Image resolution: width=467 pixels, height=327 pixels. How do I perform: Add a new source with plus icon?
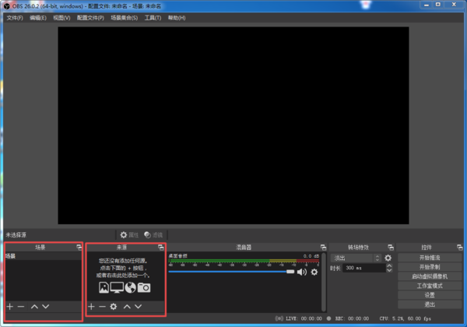coord(91,307)
